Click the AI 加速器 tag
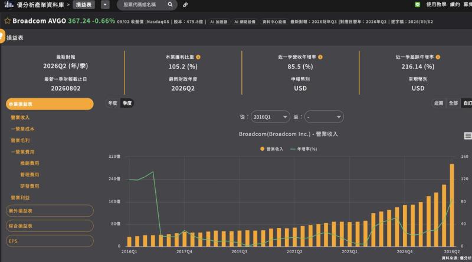 [218, 22]
